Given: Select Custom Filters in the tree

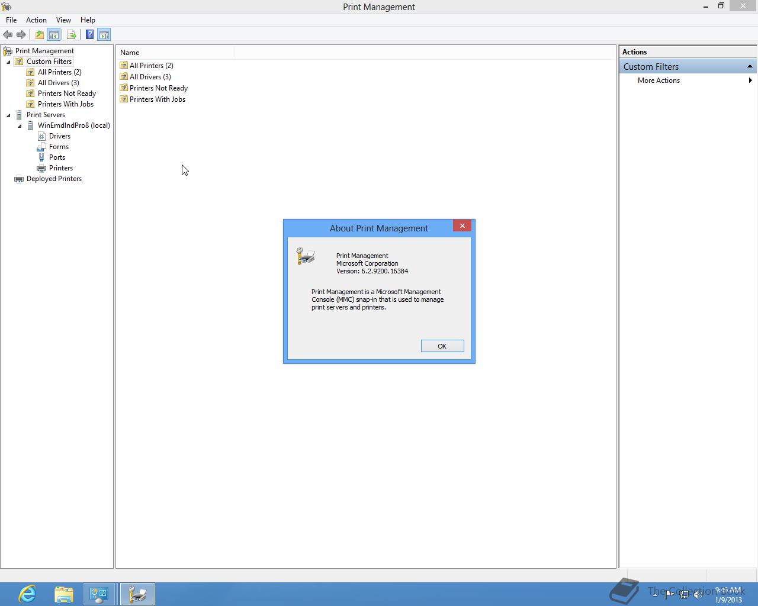Looking at the screenshot, I should [49, 62].
